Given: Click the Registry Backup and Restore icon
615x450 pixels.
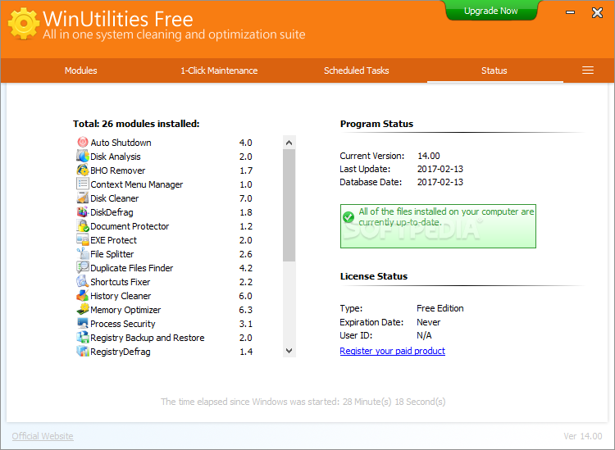Looking at the screenshot, I should 82,337.
